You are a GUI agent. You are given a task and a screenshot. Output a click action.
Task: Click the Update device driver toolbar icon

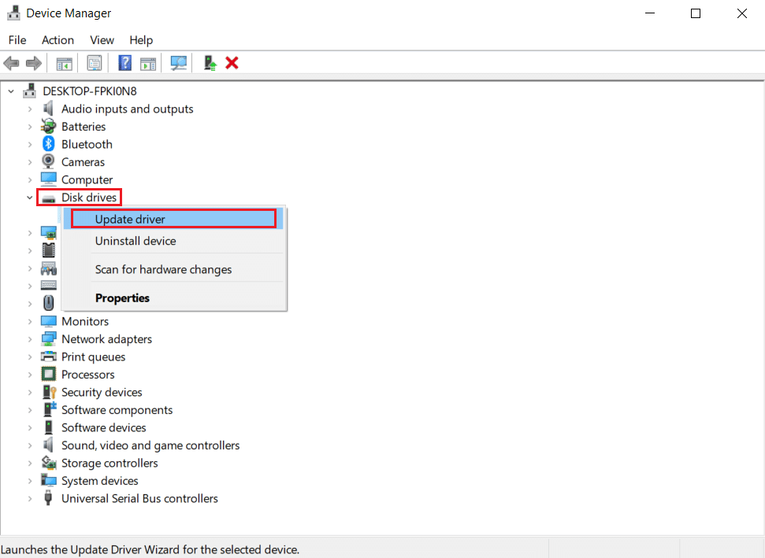pyautogui.click(x=210, y=63)
